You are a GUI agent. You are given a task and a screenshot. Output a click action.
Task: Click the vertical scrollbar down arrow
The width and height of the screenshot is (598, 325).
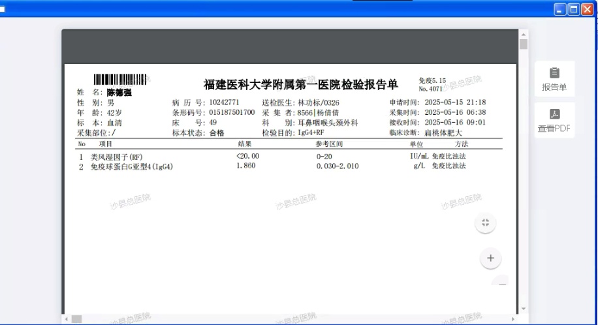[524, 309]
